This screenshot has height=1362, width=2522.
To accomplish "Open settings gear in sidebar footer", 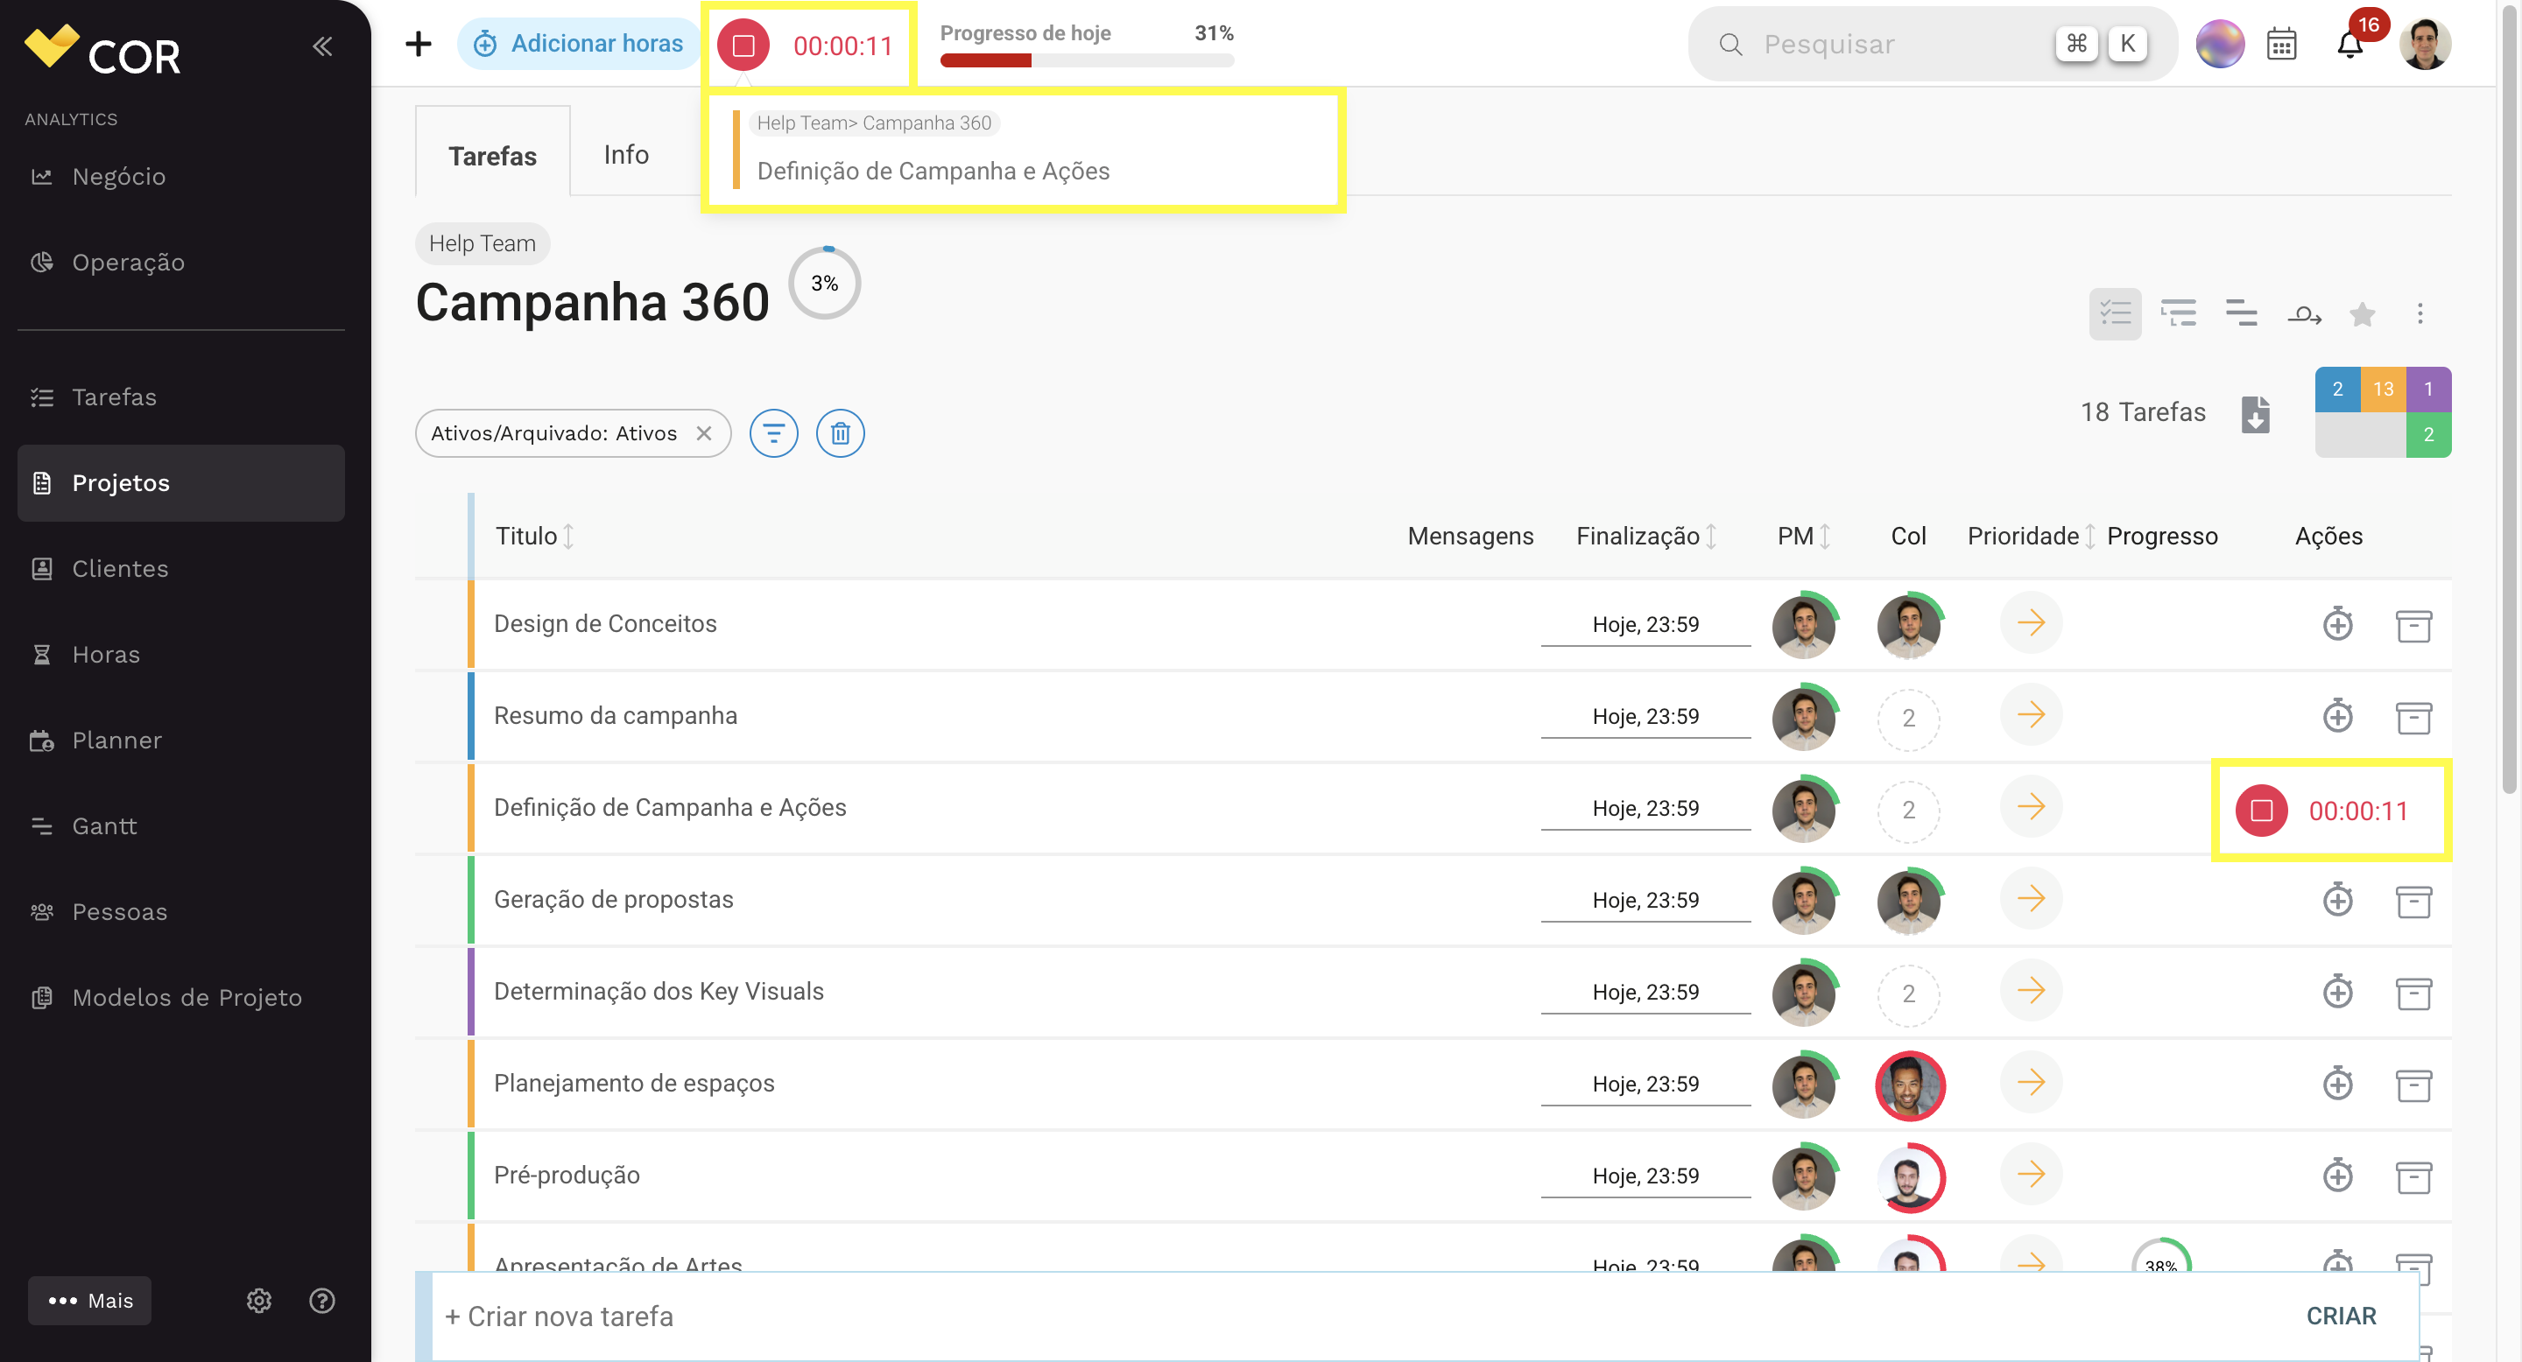I will tap(258, 1301).
